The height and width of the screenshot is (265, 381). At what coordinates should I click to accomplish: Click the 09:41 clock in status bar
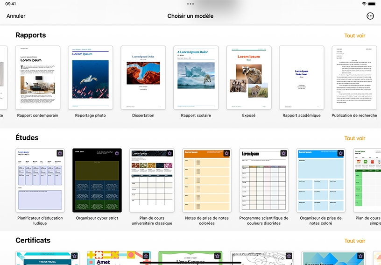[10, 4]
